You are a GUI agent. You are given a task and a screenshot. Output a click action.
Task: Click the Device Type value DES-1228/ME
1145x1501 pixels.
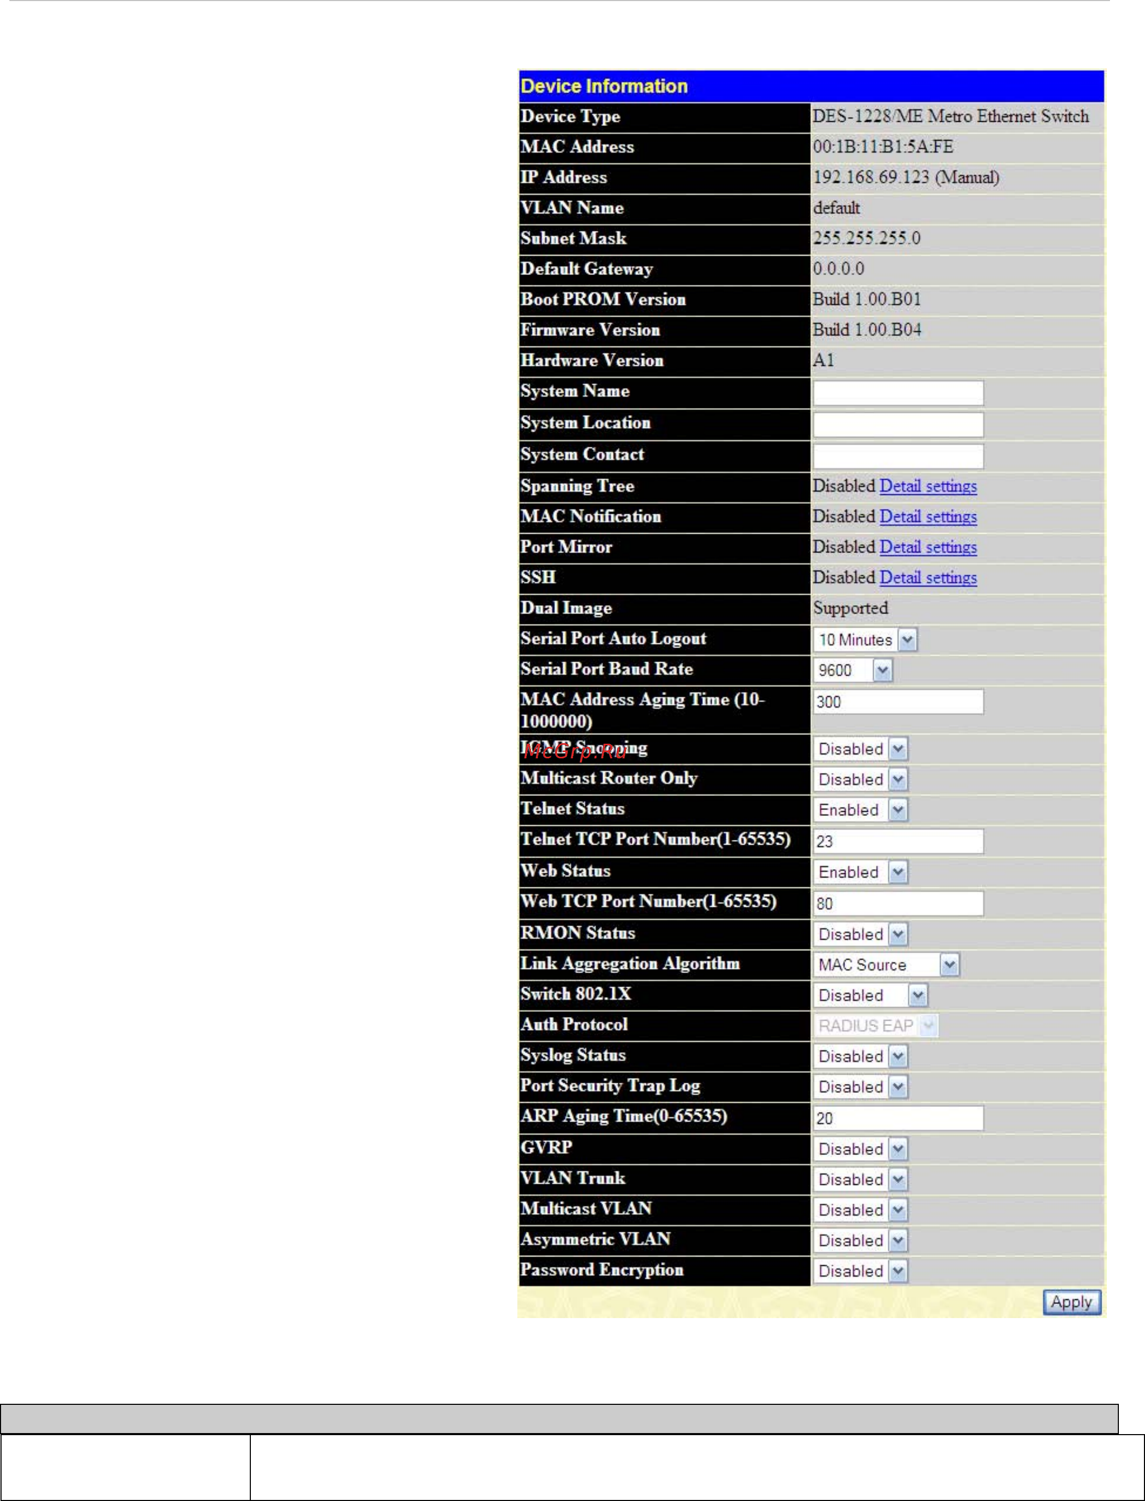[950, 116]
